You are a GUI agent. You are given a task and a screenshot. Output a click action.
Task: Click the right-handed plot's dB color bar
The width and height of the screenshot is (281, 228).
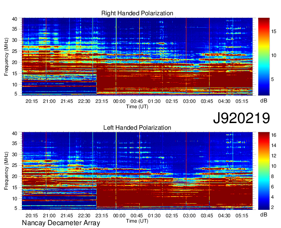pos(264,56)
